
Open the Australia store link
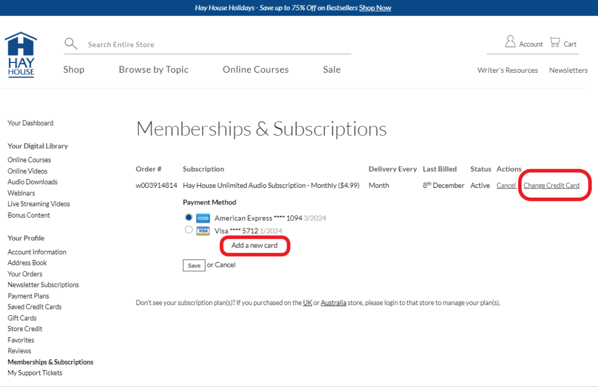point(333,303)
